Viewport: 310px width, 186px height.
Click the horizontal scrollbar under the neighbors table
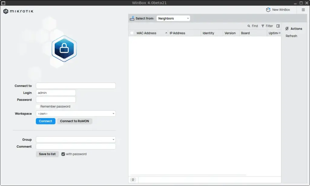tap(188, 175)
